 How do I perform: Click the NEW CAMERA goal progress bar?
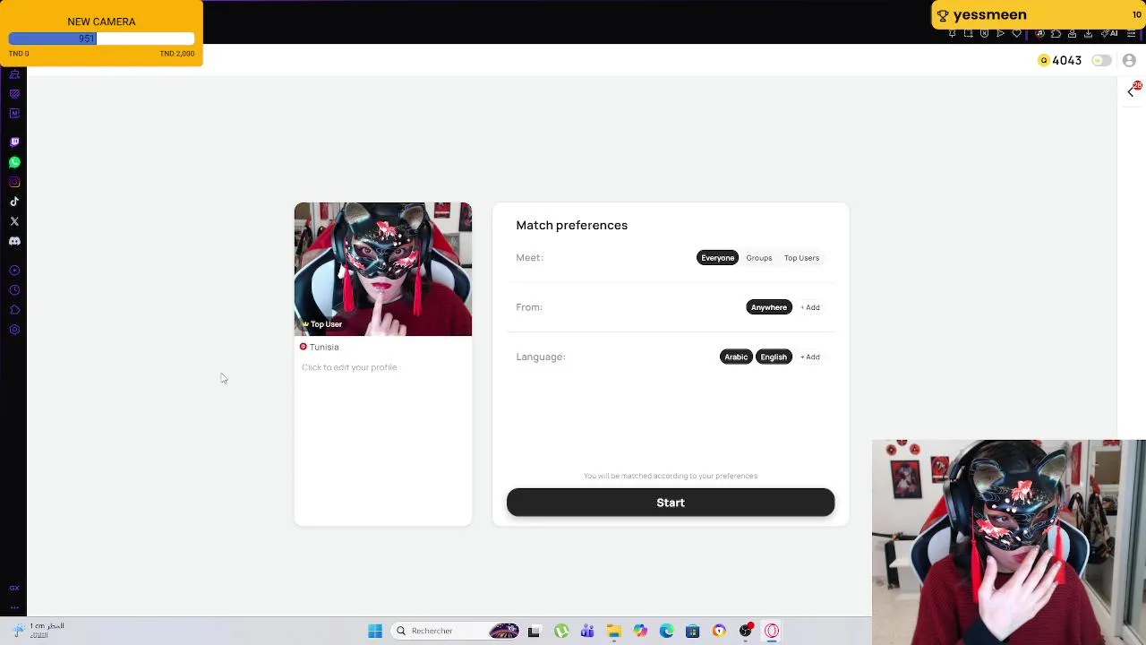pyautogui.click(x=101, y=39)
